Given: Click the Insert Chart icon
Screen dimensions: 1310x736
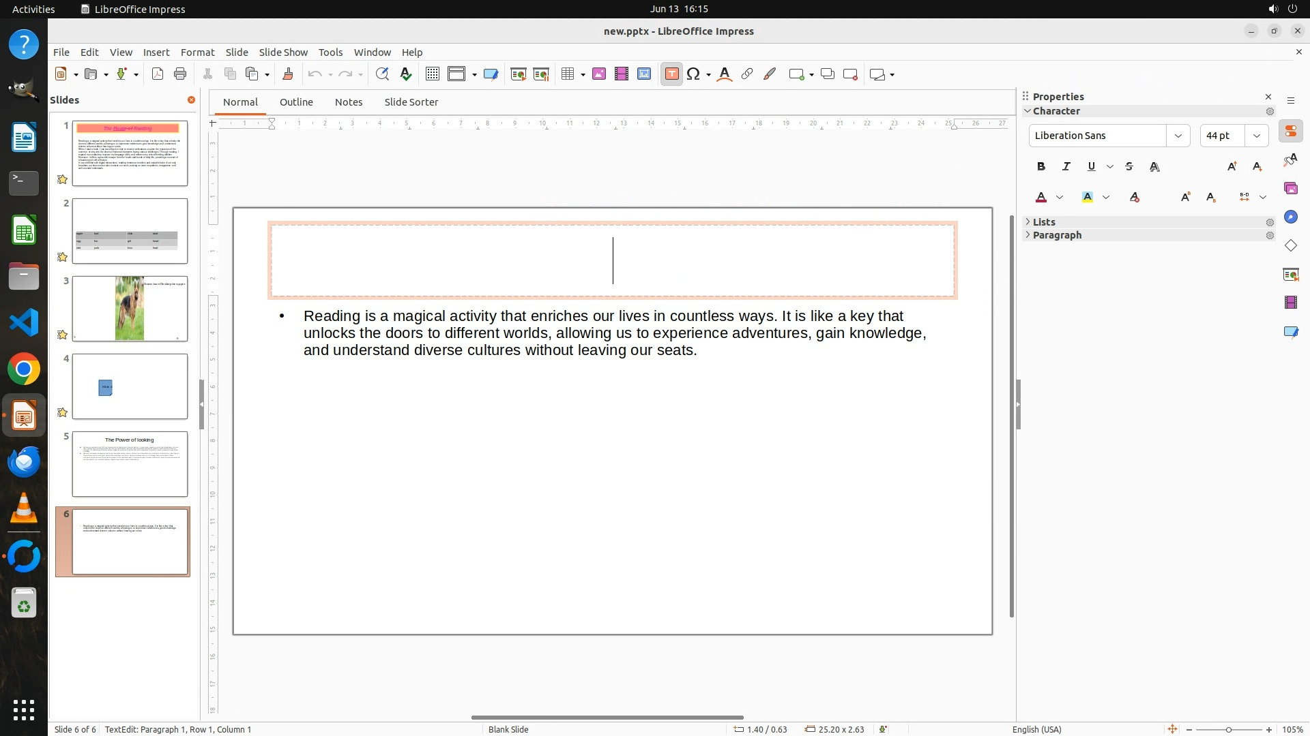Looking at the screenshot, I should coord(644,74).
